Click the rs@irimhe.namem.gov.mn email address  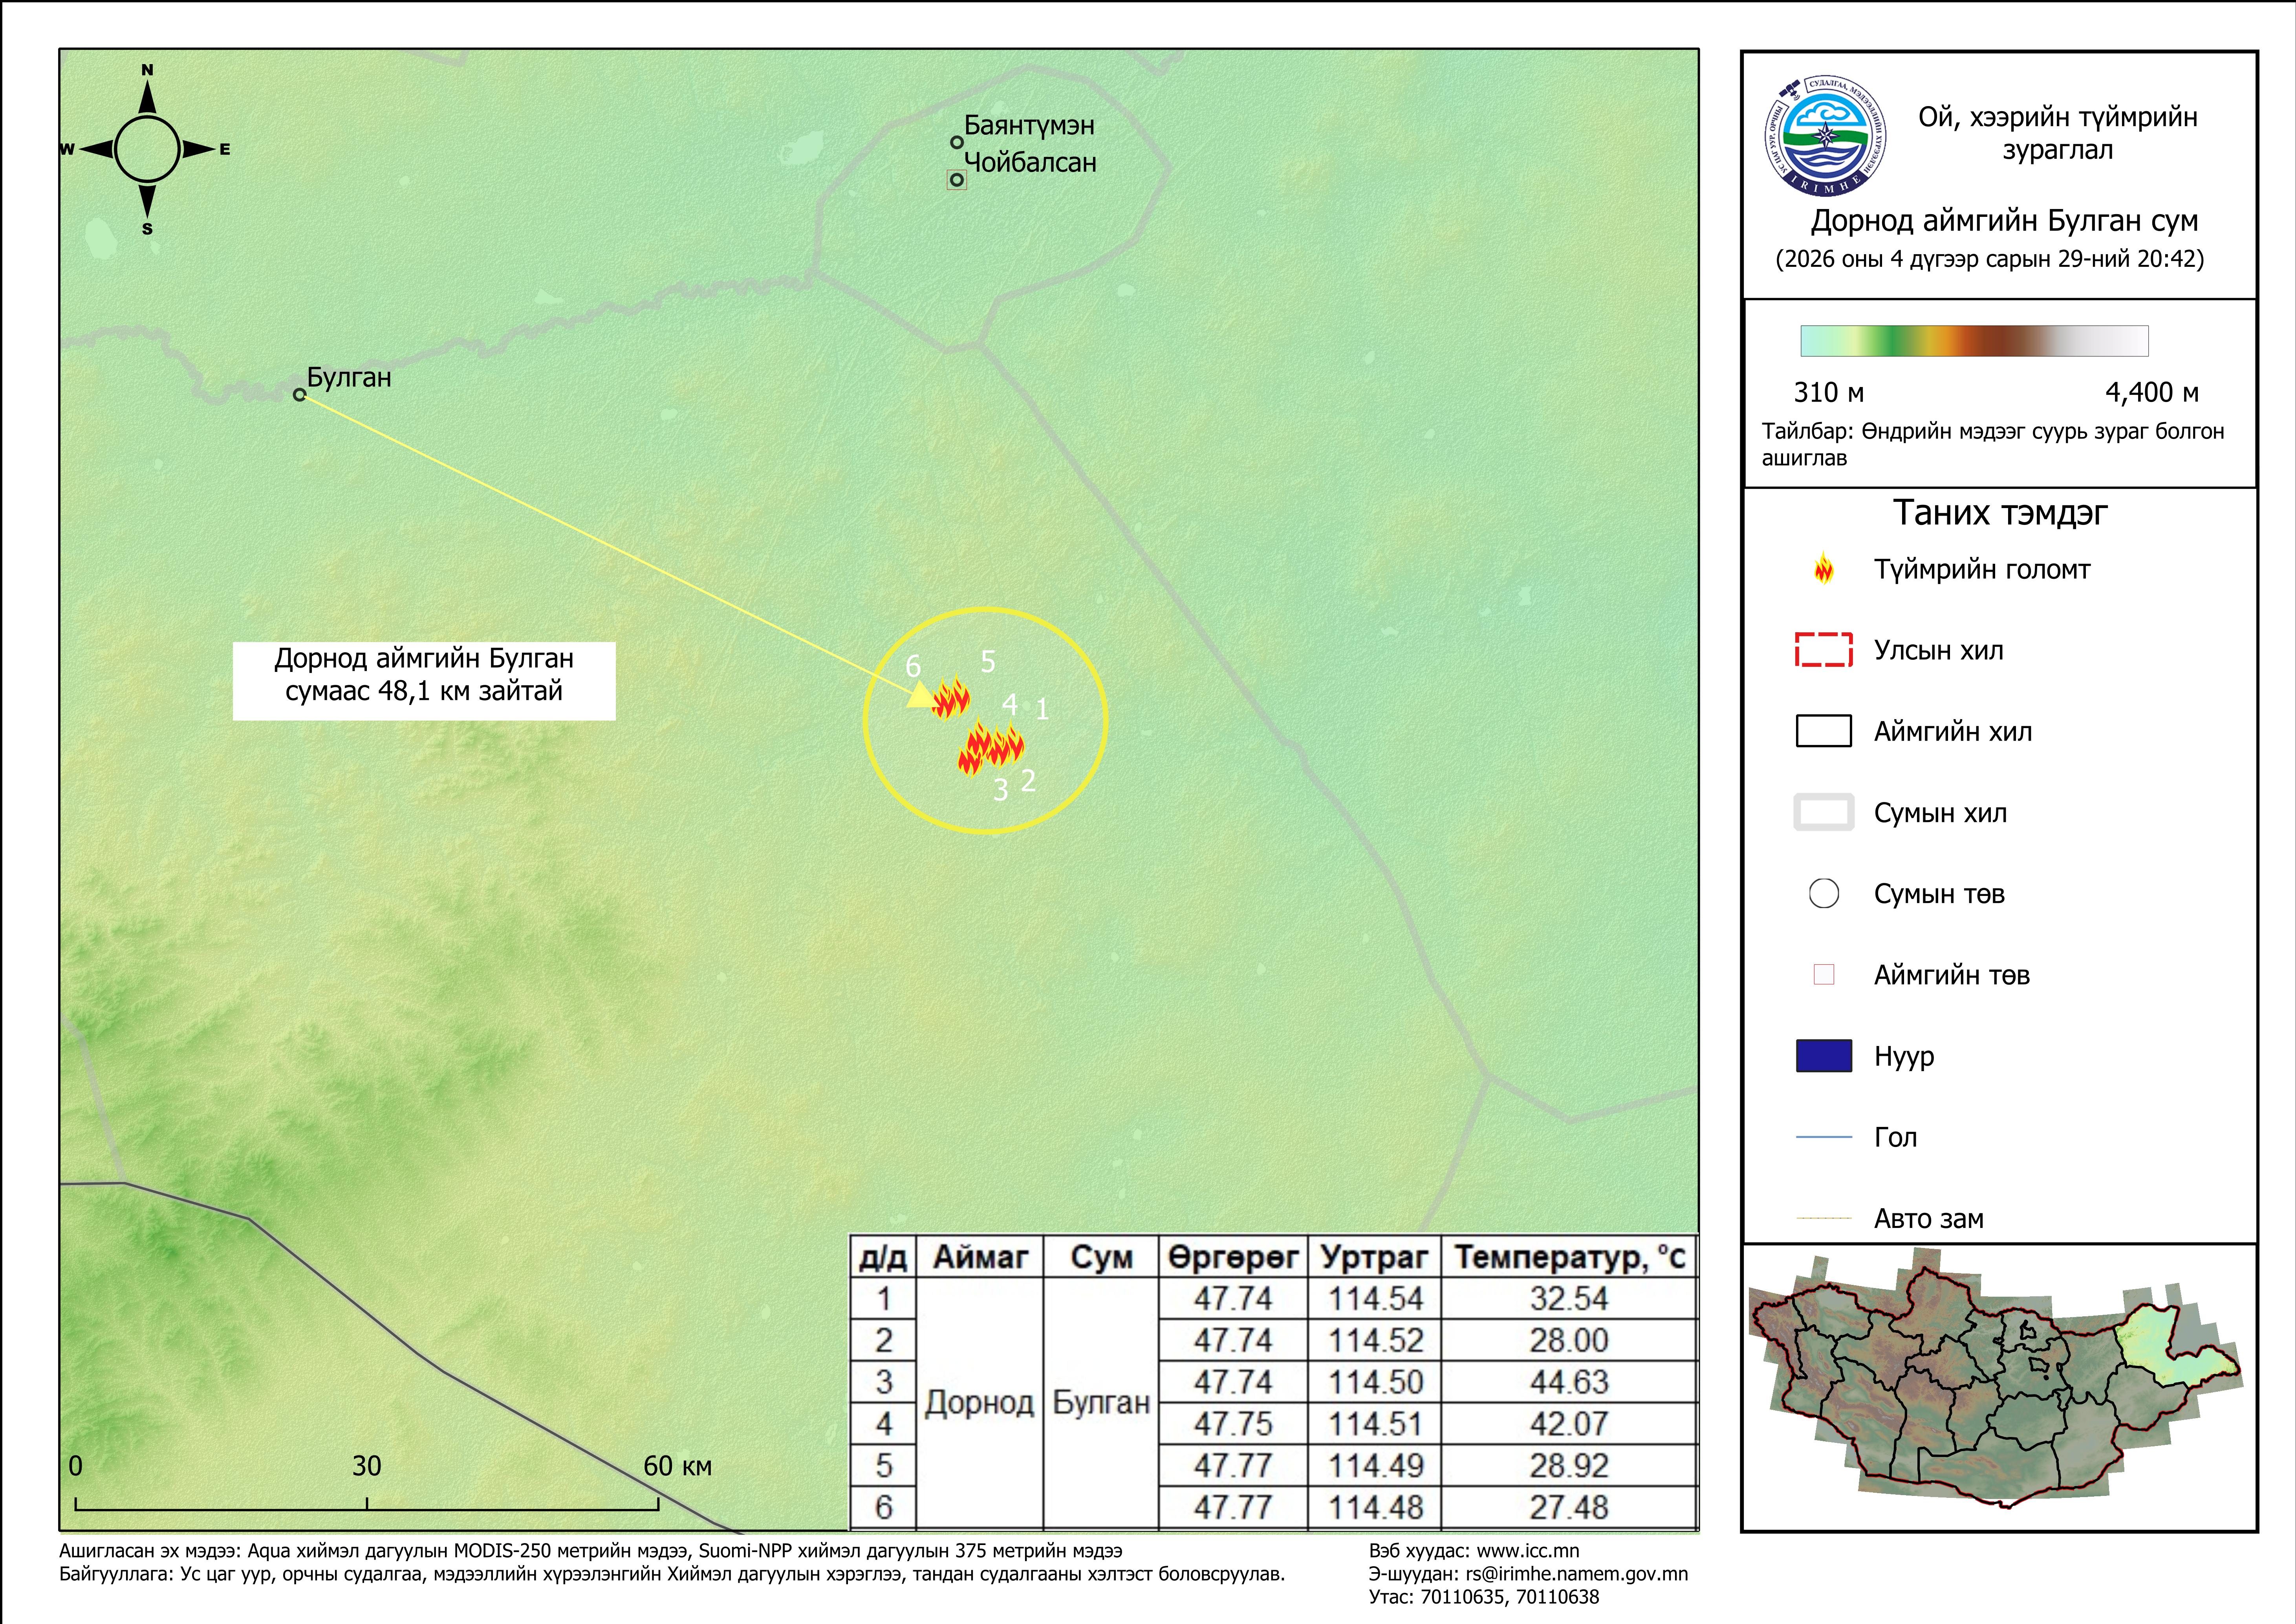point(1577,1574)
